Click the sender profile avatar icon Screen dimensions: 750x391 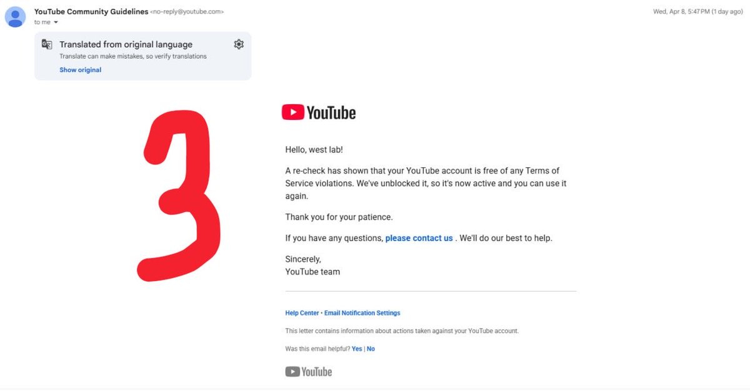(15, 17)
